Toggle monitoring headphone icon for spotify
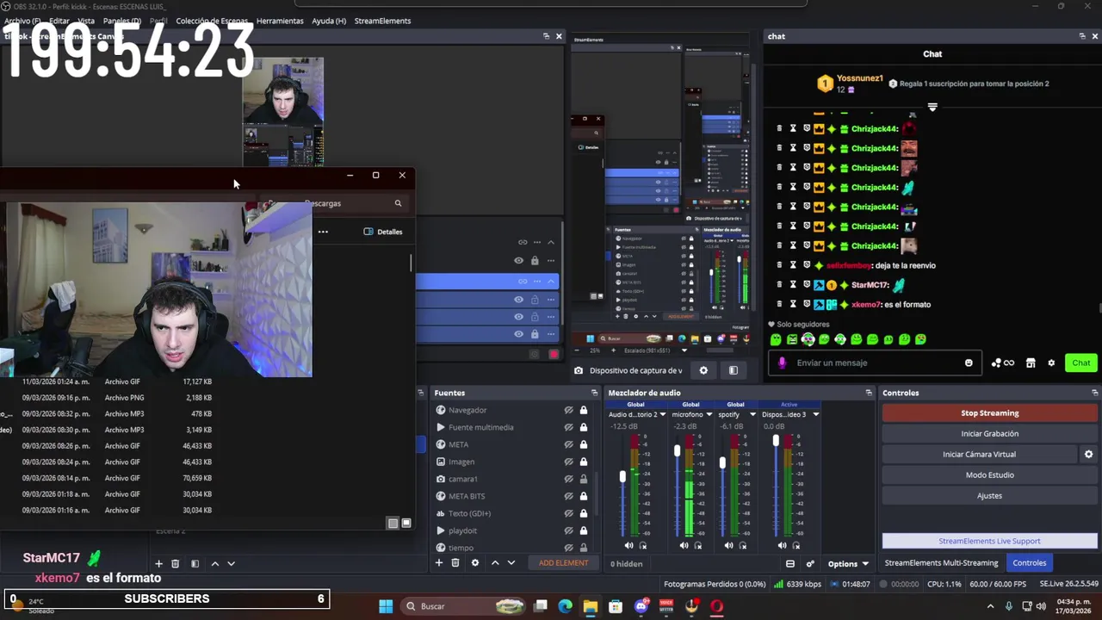Image resolution: width=1102 pixels, height=620 pixels. (x=743, y=545)
